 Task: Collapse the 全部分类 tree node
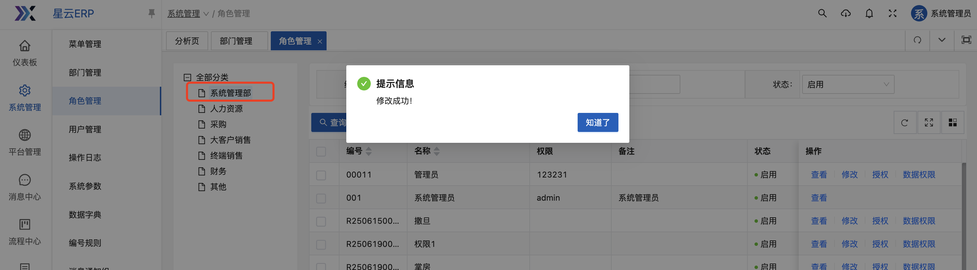(x=187, y=77)
